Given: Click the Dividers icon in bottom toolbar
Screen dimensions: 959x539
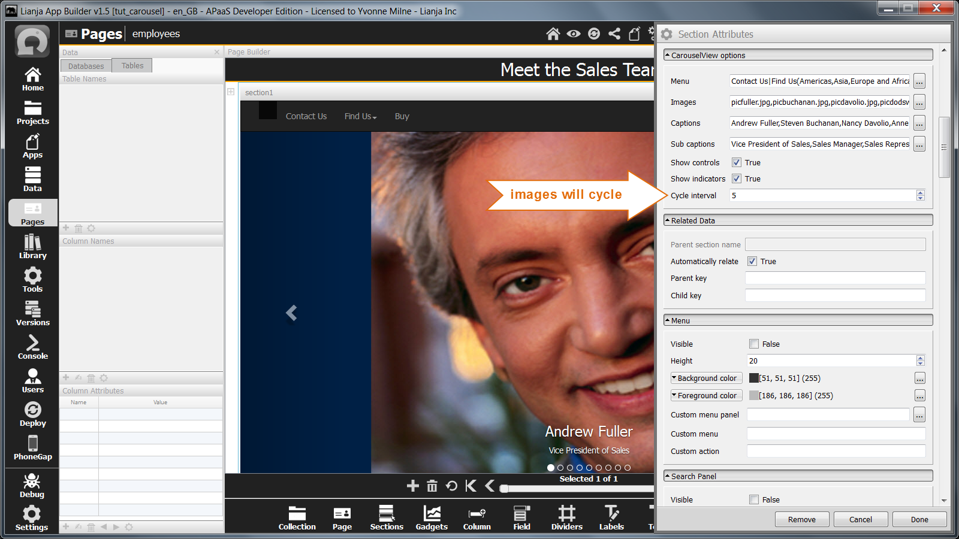Looking at the screenshot, I should click(x=566, y=517).
